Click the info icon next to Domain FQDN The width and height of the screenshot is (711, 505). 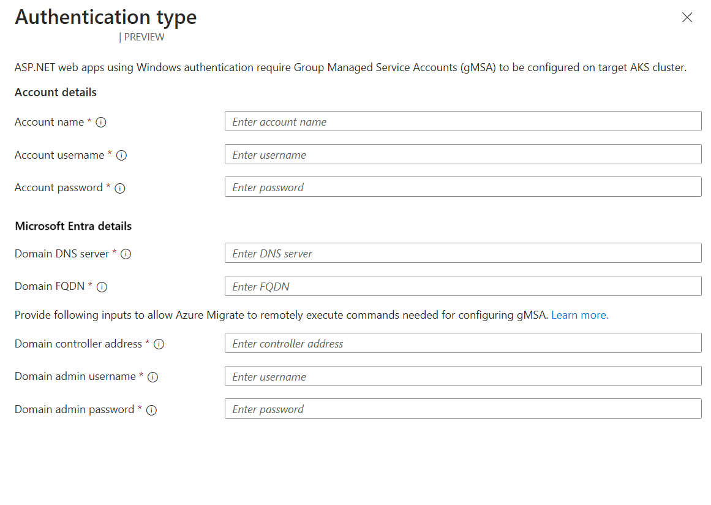click(x=102, y=287)
